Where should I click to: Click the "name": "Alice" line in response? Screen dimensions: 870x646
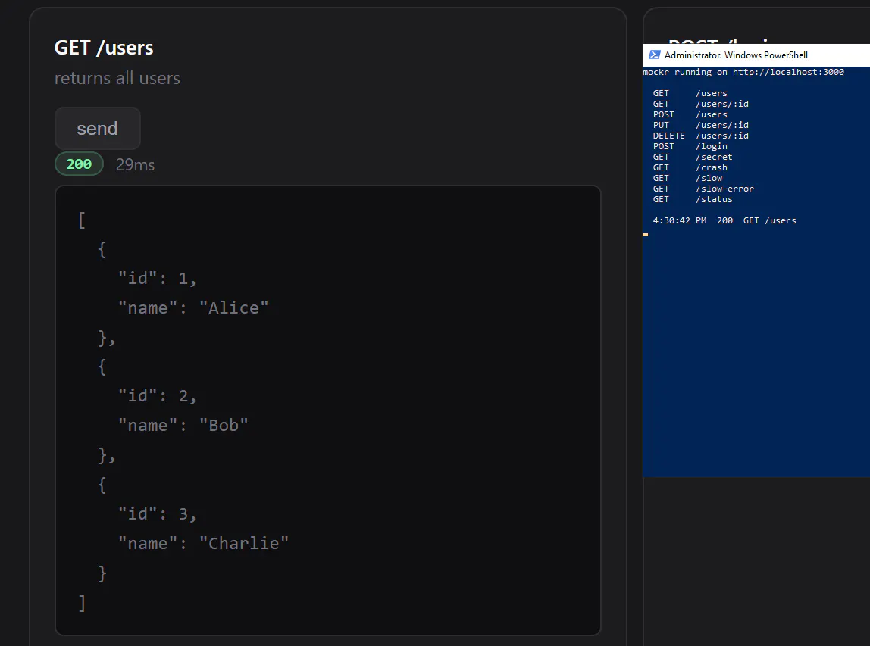coord(193,307)
